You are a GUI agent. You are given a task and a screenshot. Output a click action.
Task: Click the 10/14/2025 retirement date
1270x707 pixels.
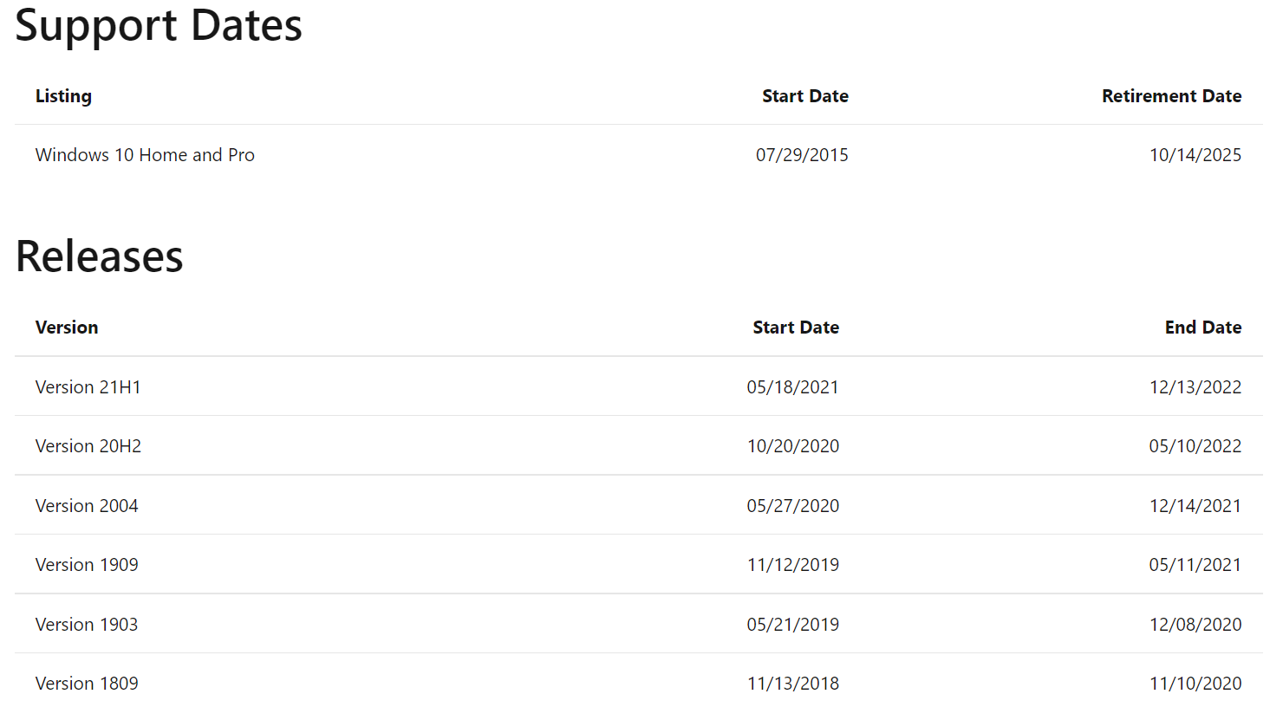click(x=1195, y=155)
